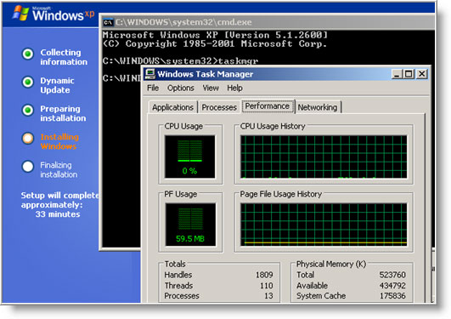The width and height of the screenshot is (451, 319).
Task: Click the 'Collecting information' label
Action: click(64, 57)
